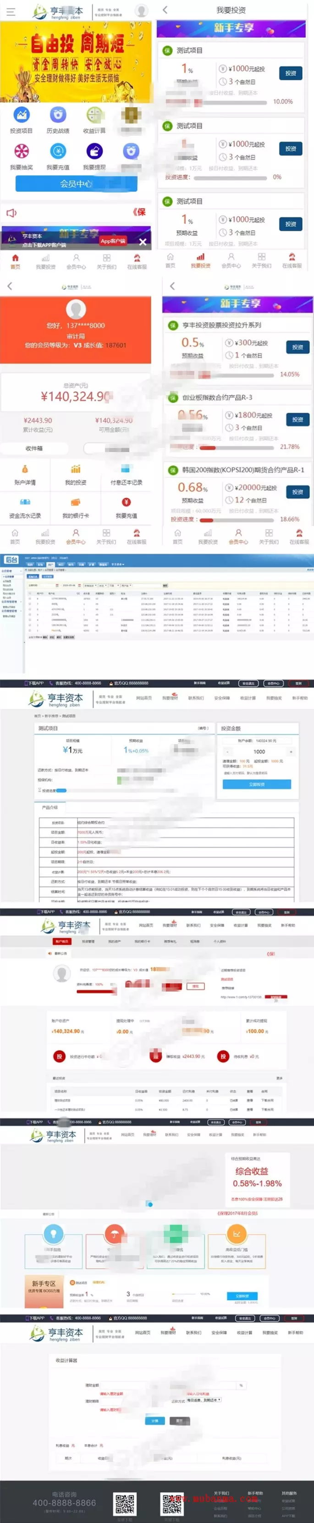Image resolution: width=314 pixels, height=1523 pixels.
Task: Open the 我要提现 withdrawal icon
Action: coord(94,151)
